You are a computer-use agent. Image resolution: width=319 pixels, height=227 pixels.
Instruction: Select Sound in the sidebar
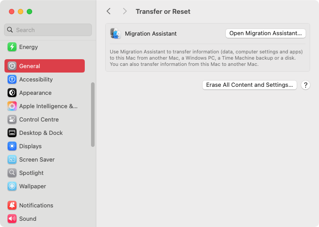pos(45,219)
